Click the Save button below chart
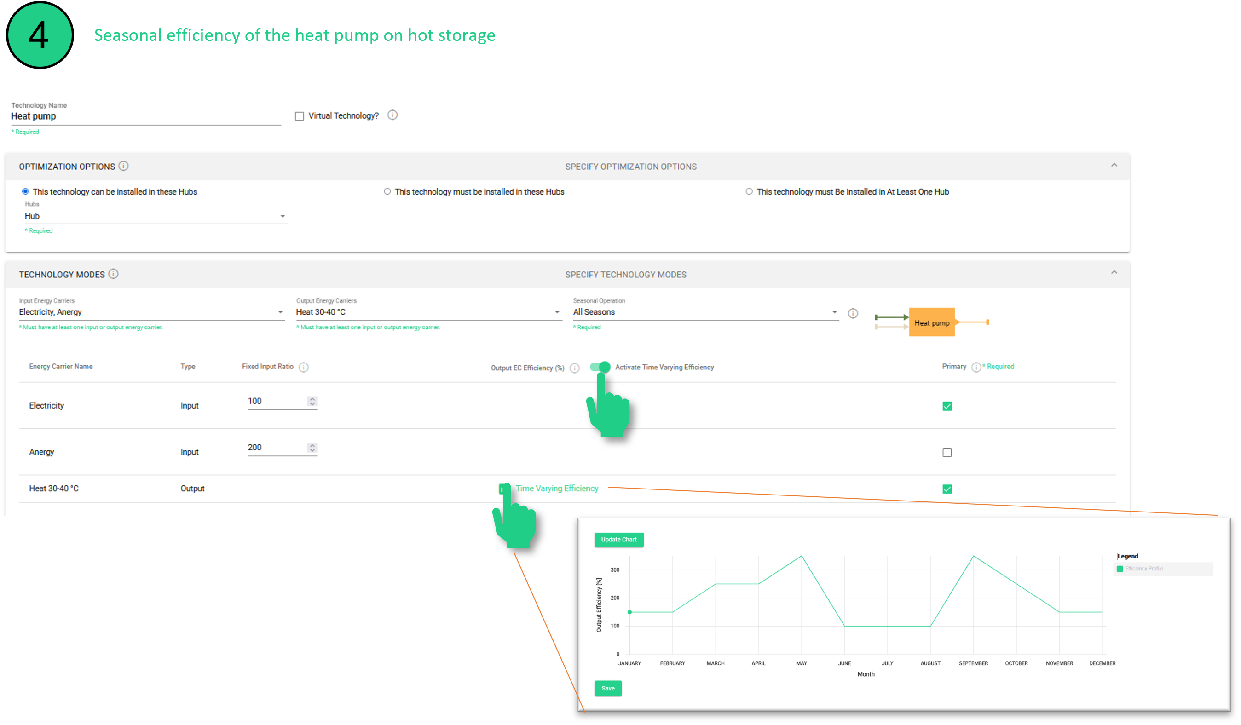The image size is (1241, 725). pos(608,688)
